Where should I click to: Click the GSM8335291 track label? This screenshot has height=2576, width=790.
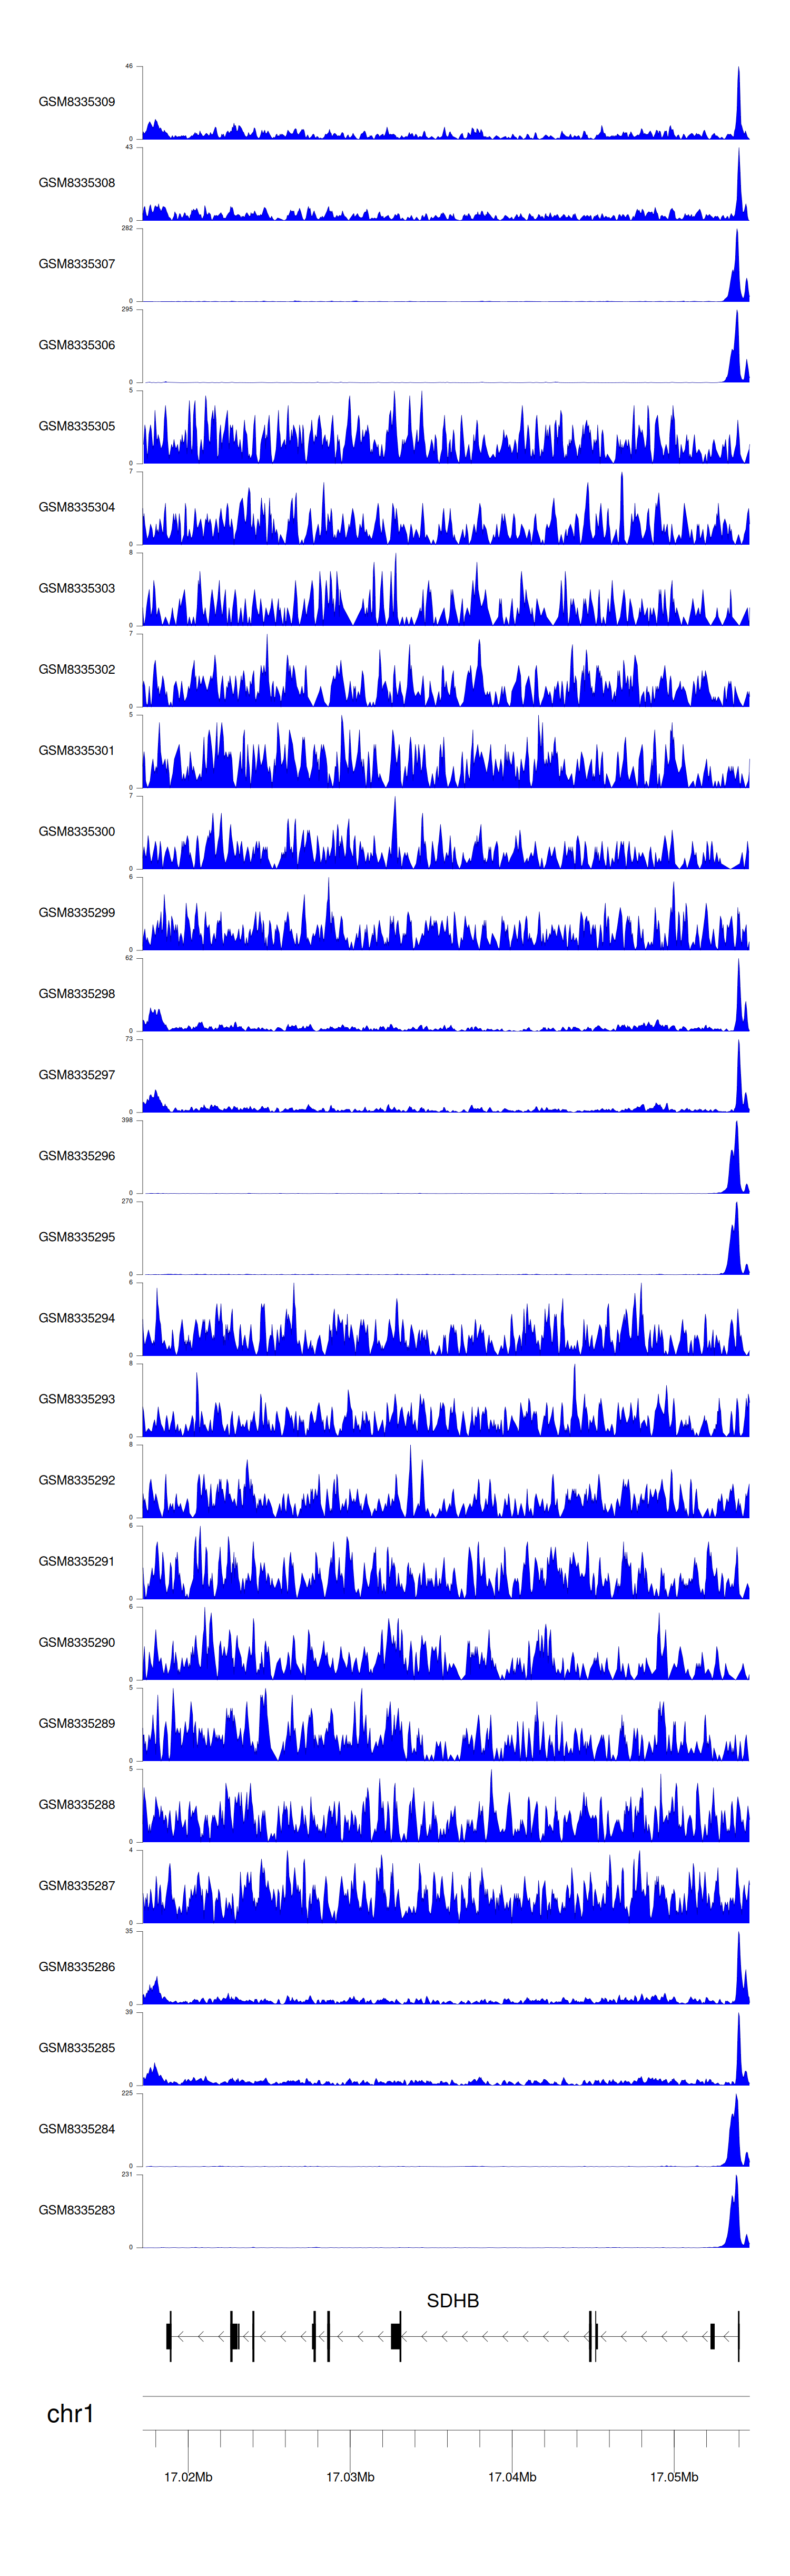(76, 1561)
